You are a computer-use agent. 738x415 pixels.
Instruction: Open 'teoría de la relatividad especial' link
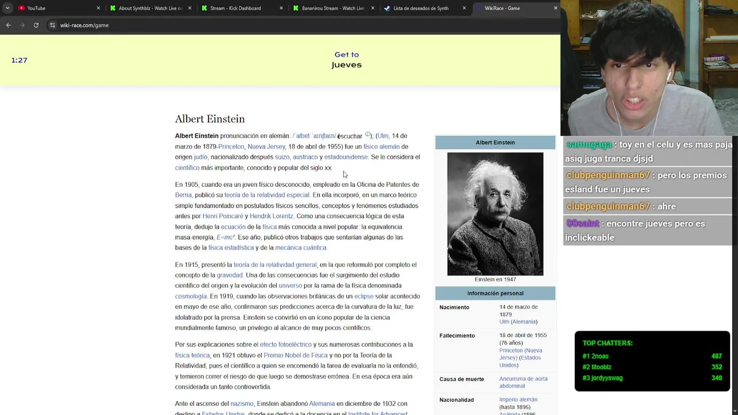(x=267, y=195)
